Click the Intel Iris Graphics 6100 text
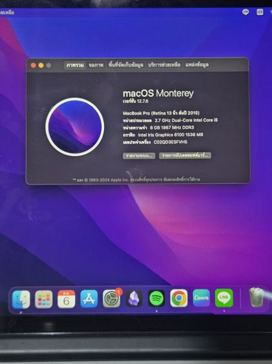Screen dimensions: 272x364 coord(171,135)
